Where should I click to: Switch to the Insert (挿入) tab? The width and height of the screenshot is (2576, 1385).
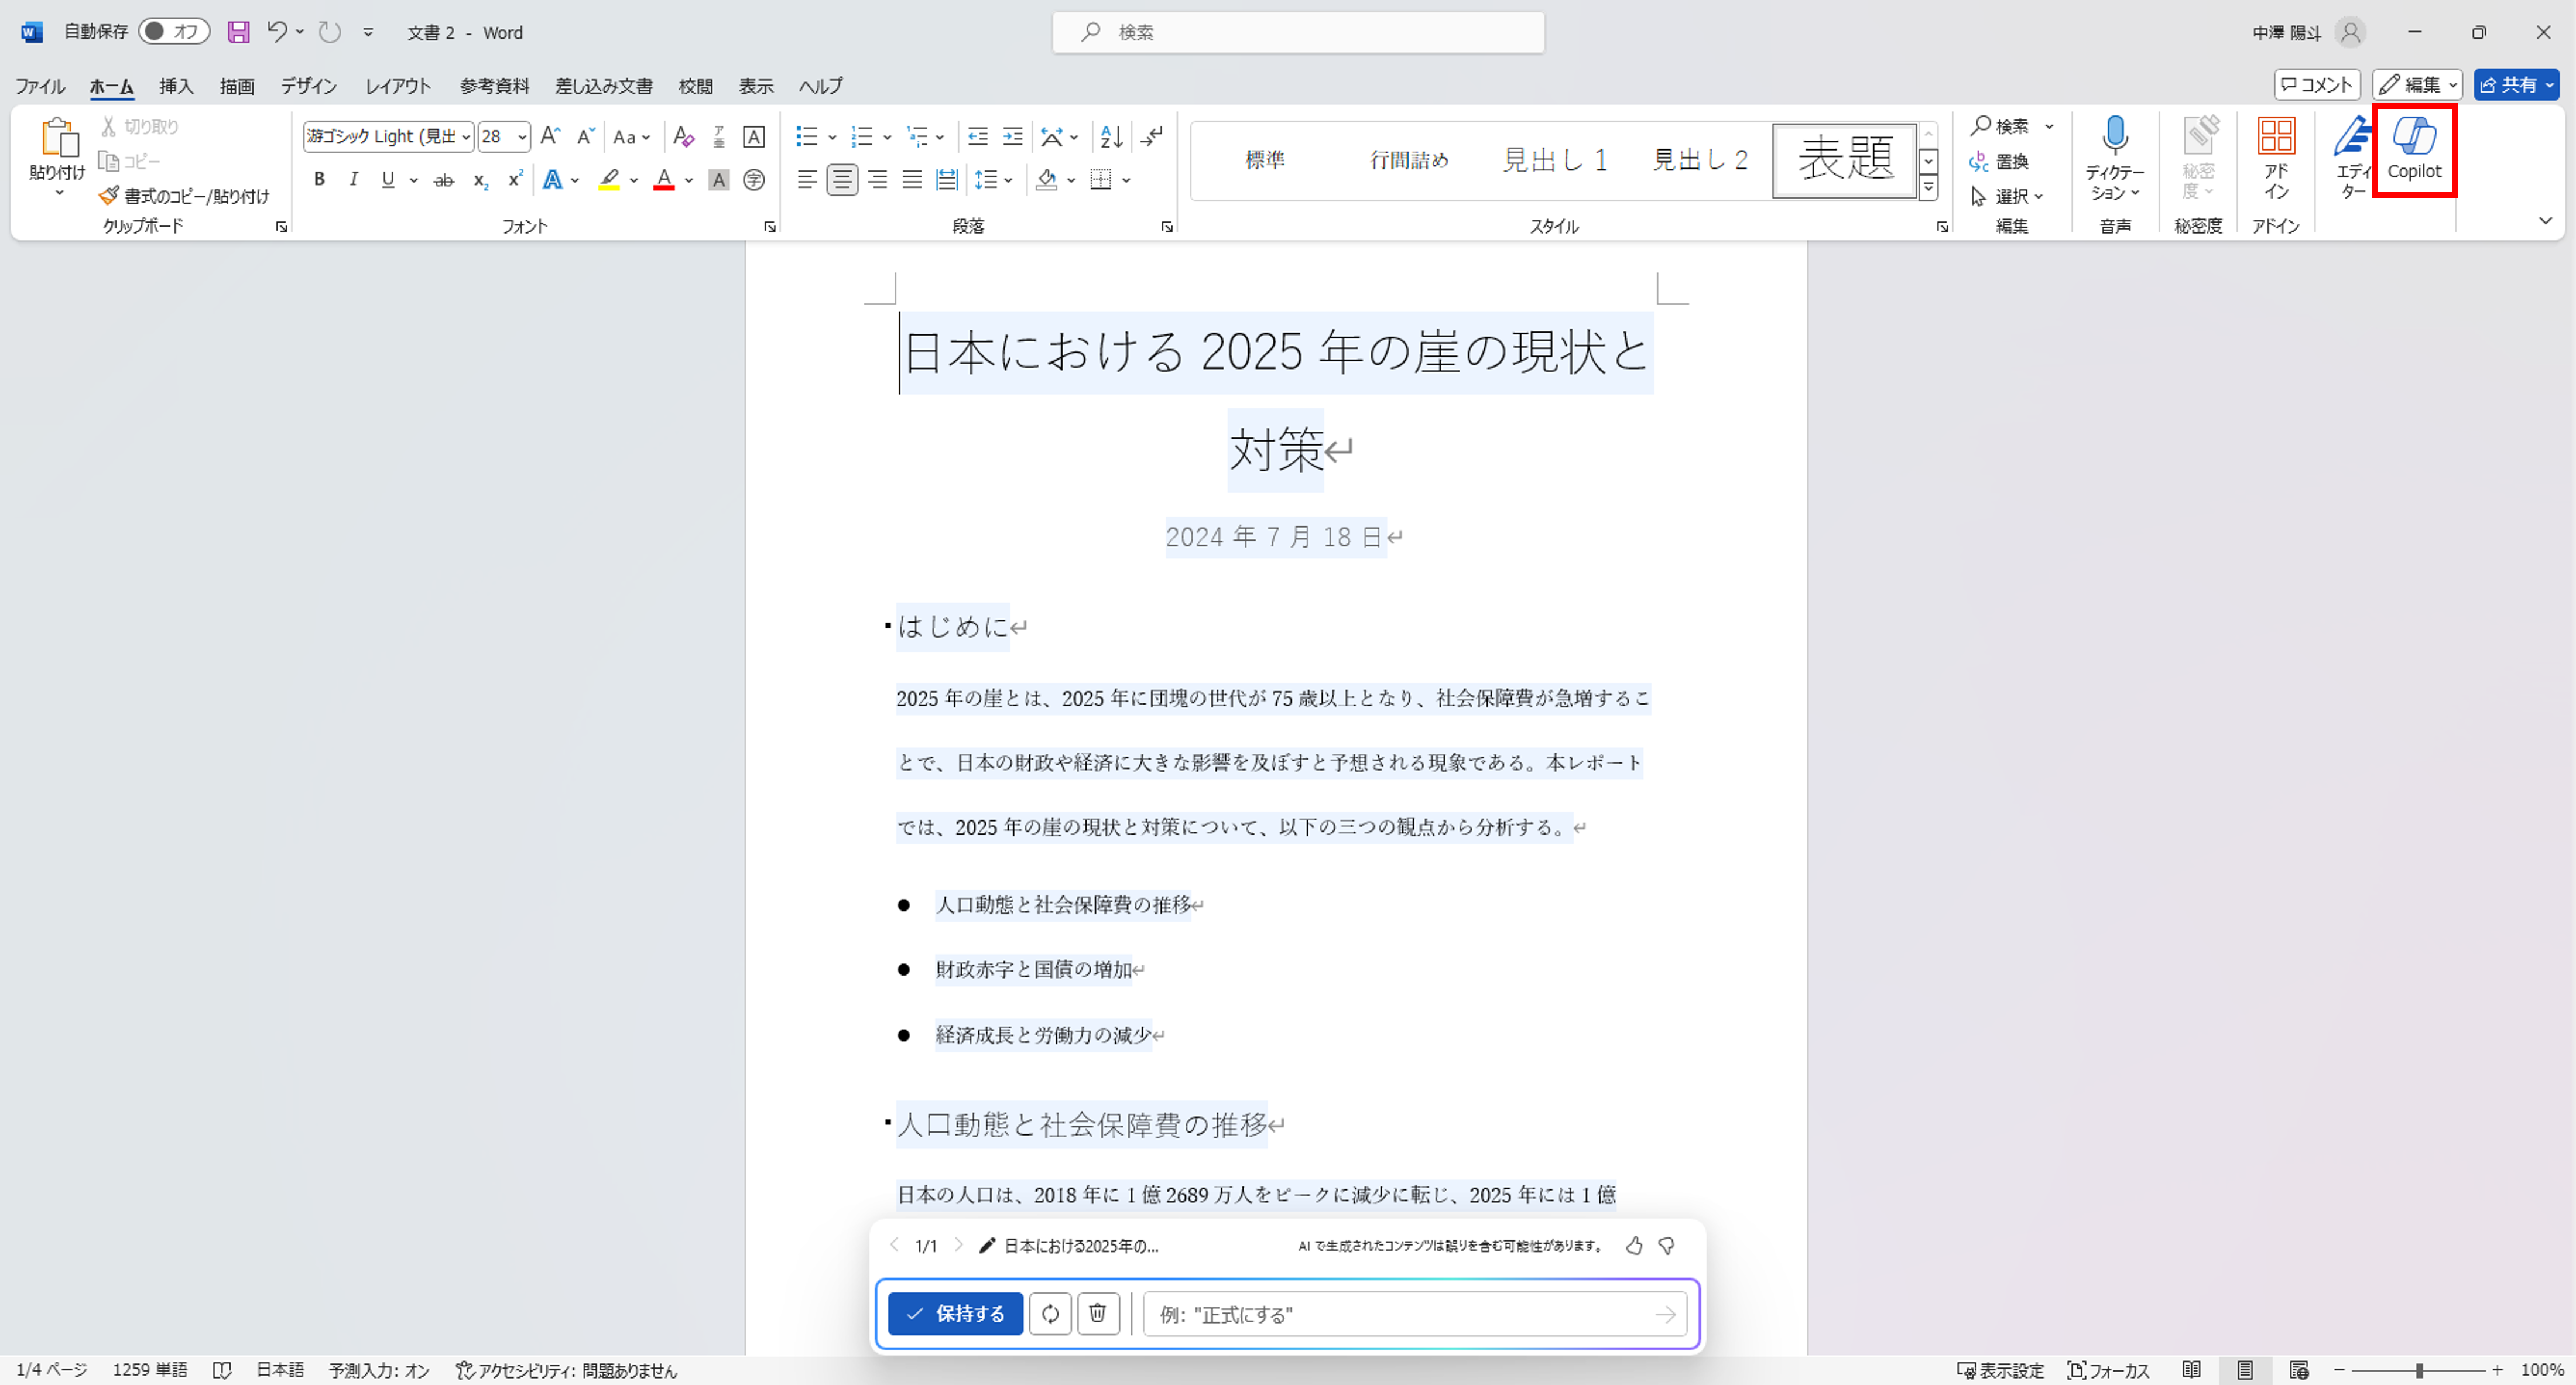point(176,86)
